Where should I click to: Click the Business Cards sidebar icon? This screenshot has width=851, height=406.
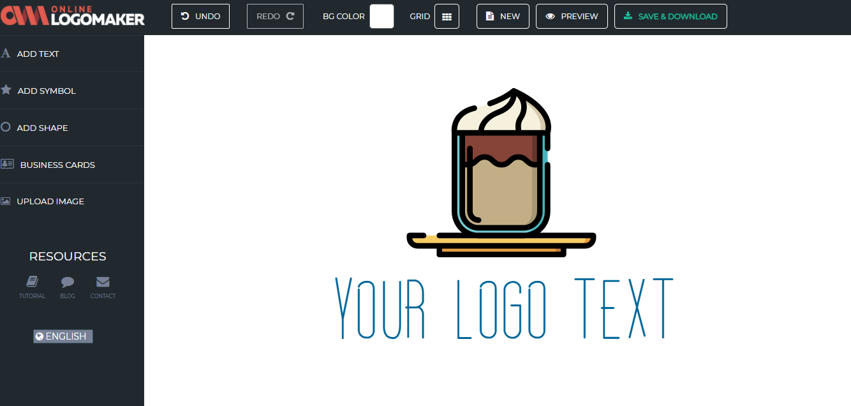coord(6,164)
